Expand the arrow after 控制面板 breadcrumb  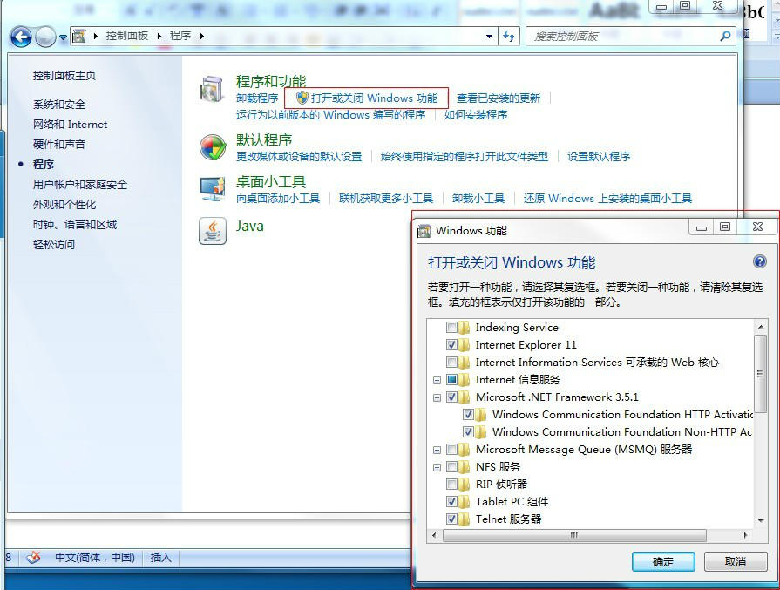pos(159,36)
